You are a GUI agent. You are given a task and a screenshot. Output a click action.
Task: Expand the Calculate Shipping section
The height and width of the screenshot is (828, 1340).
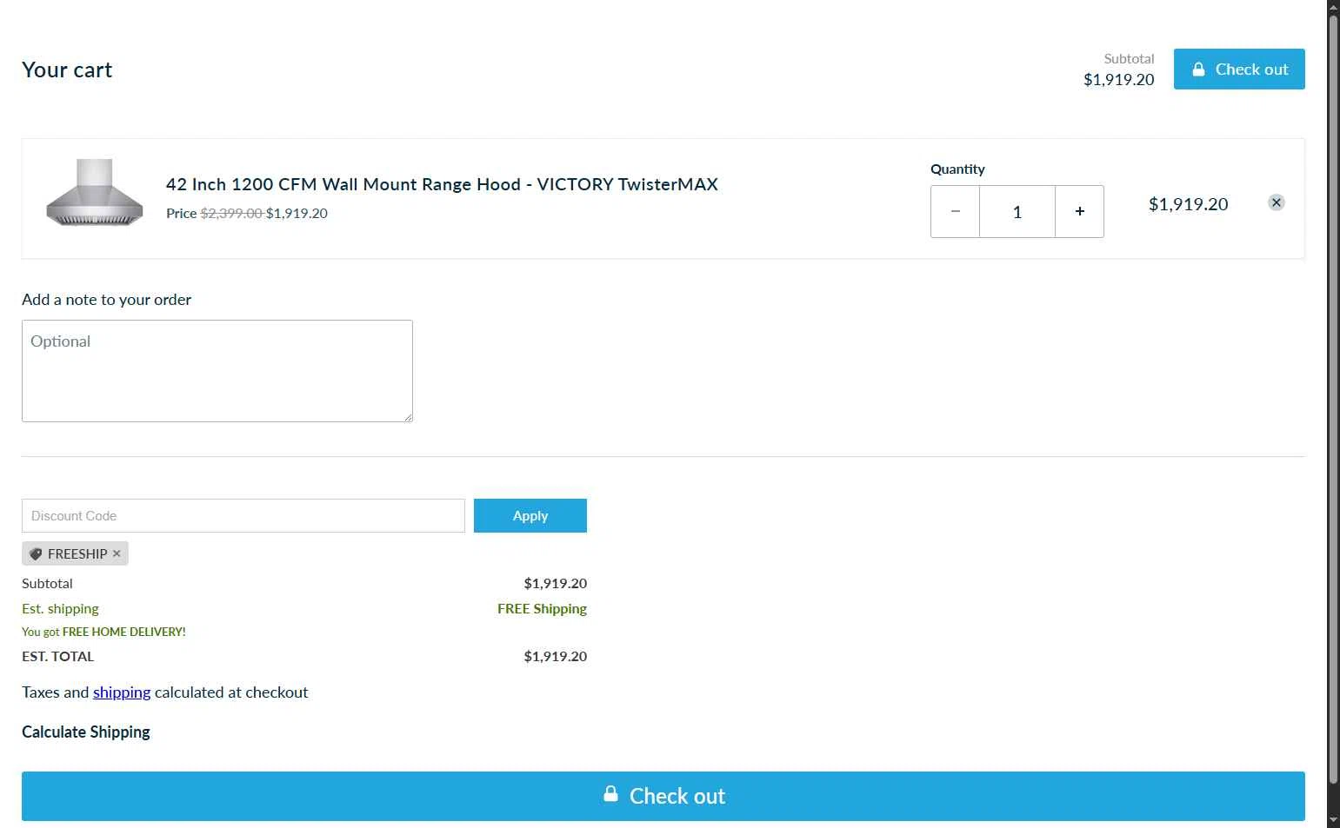pyautogui.click(x=86, y=732)
